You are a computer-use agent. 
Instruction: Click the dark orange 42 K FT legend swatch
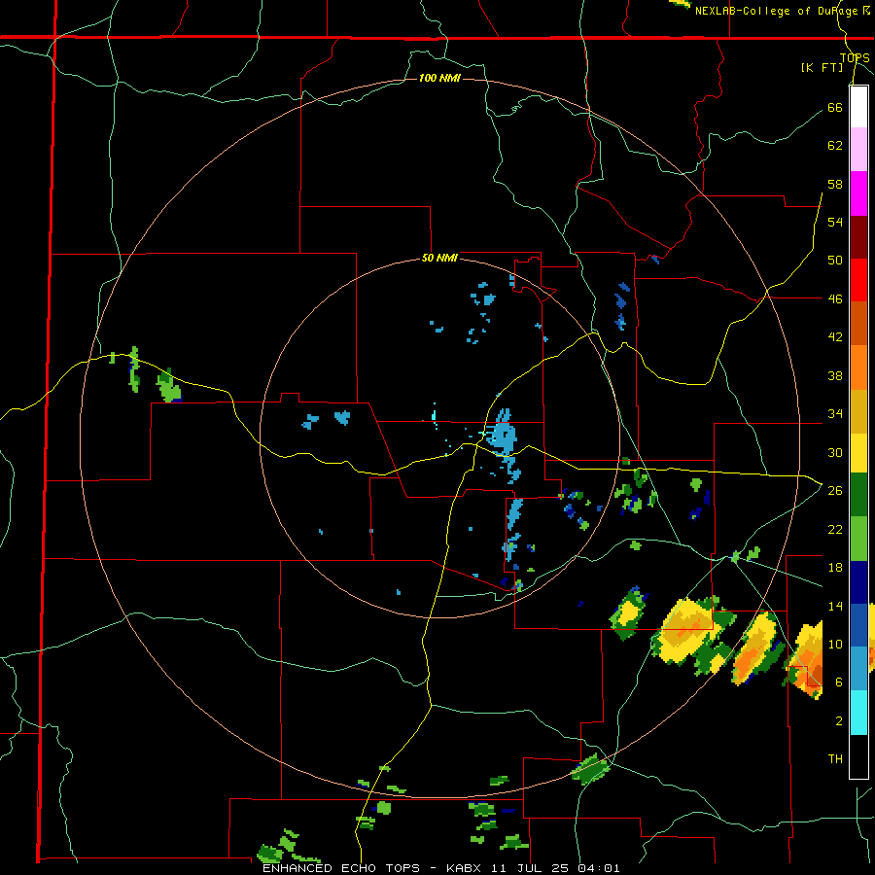point(858,323)
